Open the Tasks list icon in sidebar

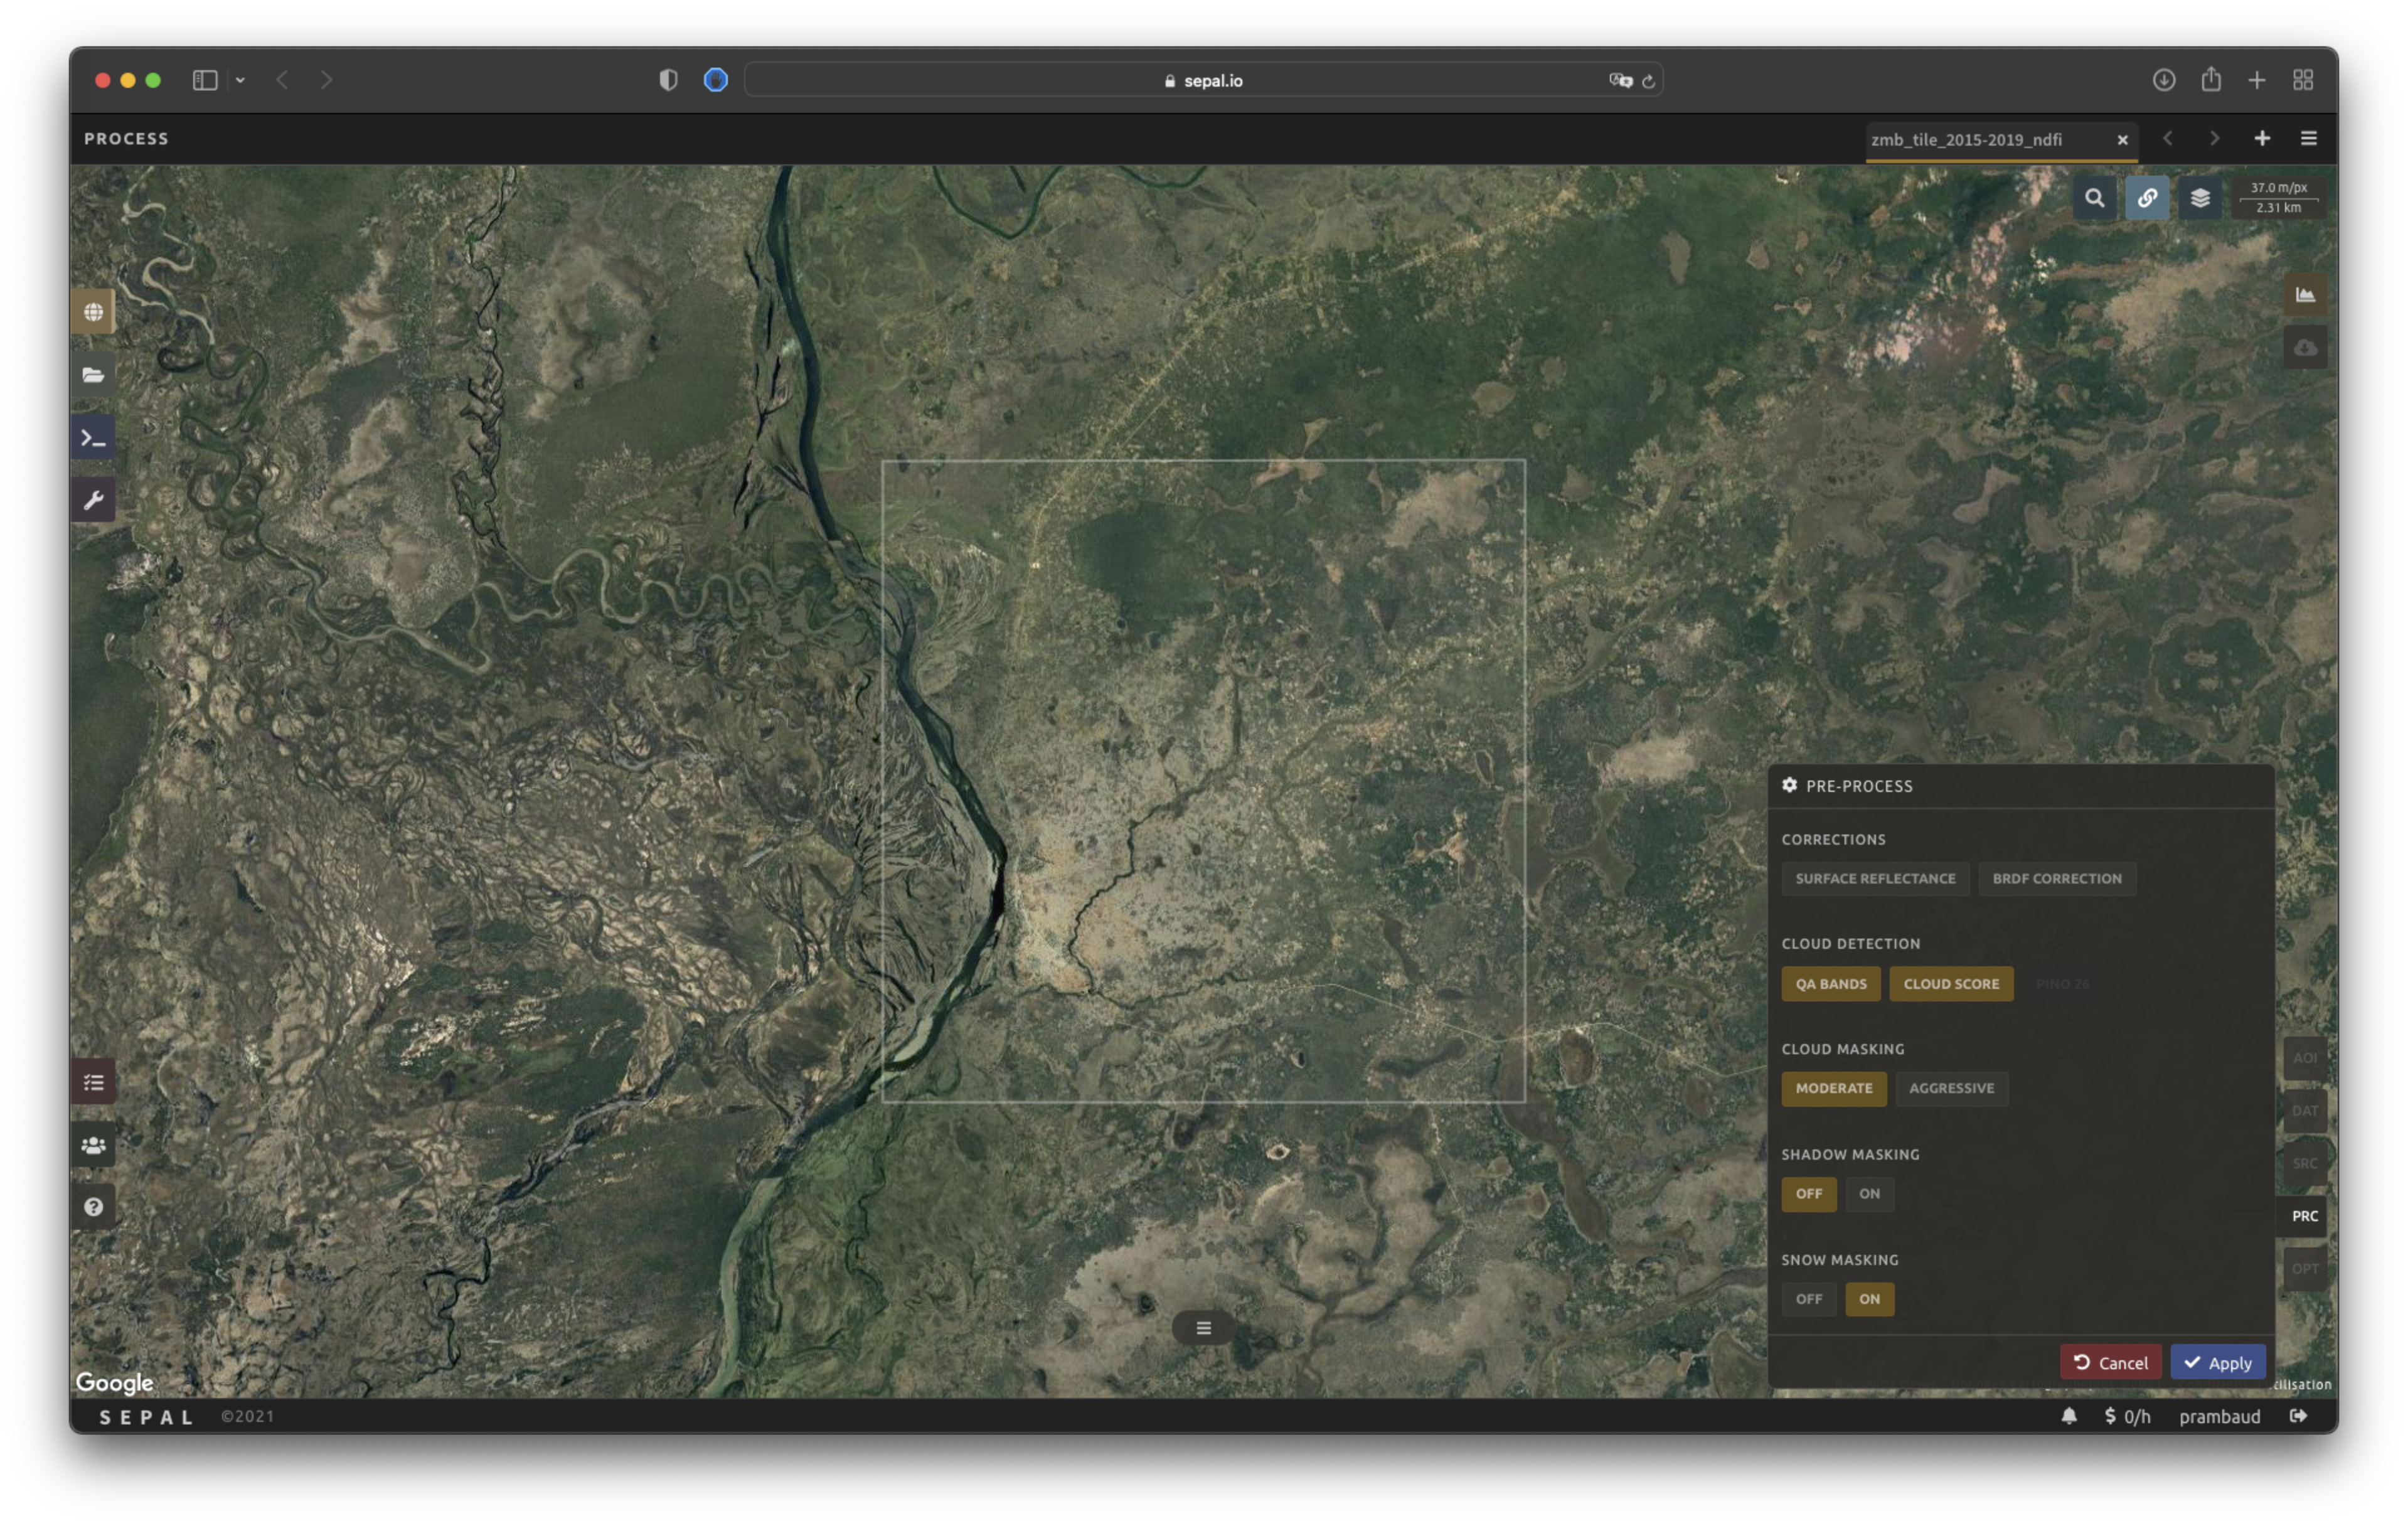93,1082
